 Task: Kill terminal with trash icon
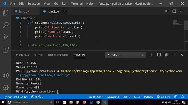pyautogui.click(x=166, y=55)
